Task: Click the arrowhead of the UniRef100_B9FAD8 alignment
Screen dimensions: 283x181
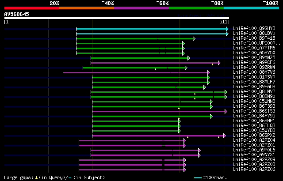Action: pyautogui.click(x=204, y=87)
